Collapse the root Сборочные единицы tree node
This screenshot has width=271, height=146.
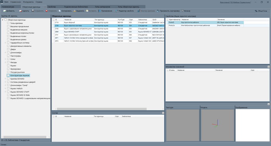tap(3, 20)
